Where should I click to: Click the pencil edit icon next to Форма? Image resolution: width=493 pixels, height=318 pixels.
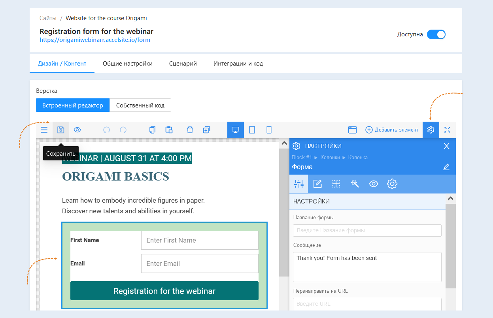446,167
